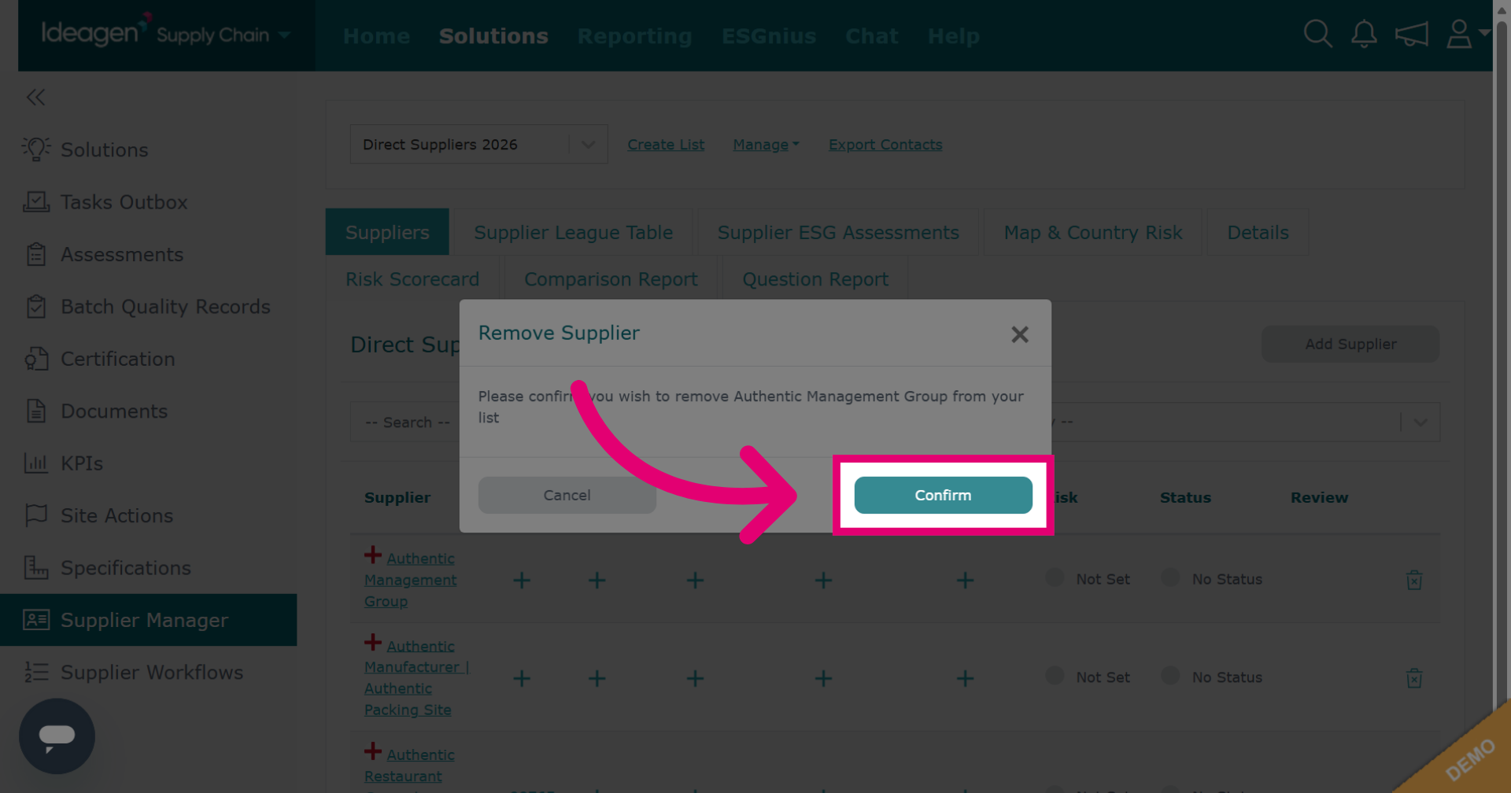1511x793 pixels.
Task: Open the Reporting menu in top navigation
Action: click(x=634, y=36)
